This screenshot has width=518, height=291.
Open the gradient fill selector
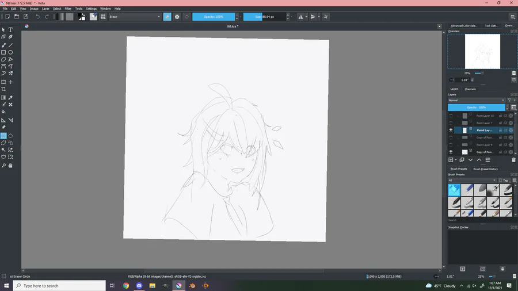60,17
